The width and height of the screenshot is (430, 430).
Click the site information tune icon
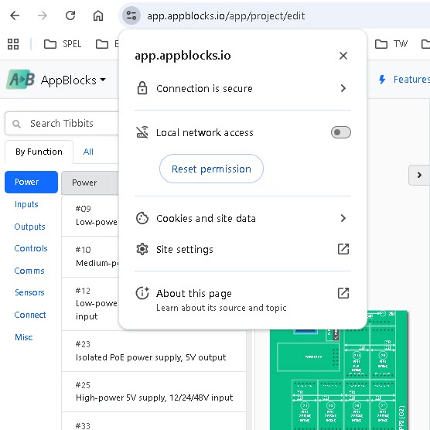131,15
